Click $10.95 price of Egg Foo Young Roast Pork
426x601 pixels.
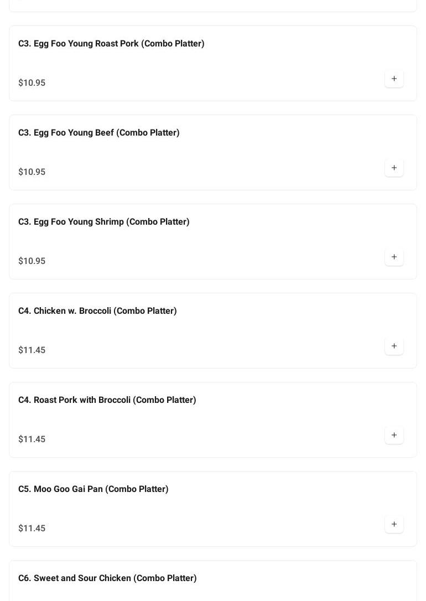pyautogui.click(x=32, y=83)
